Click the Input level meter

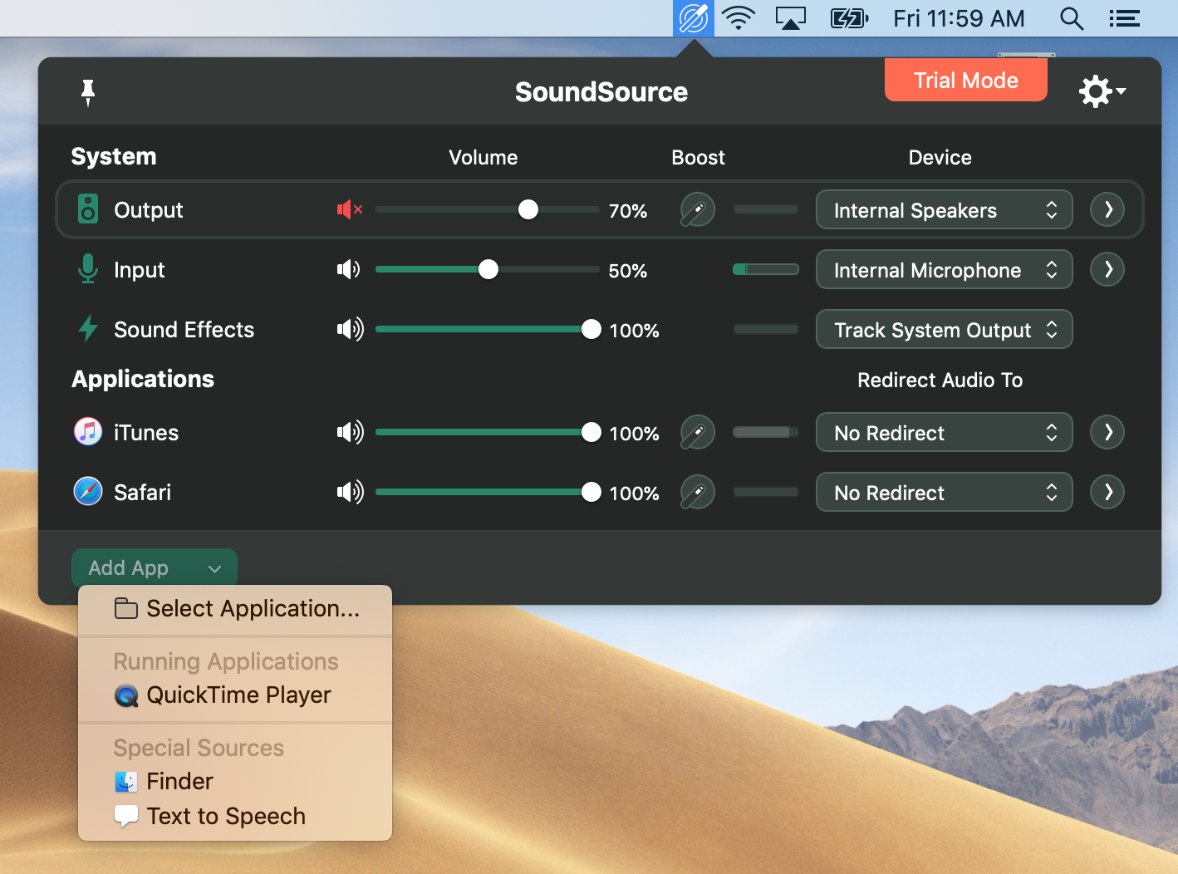coord(766,269)
